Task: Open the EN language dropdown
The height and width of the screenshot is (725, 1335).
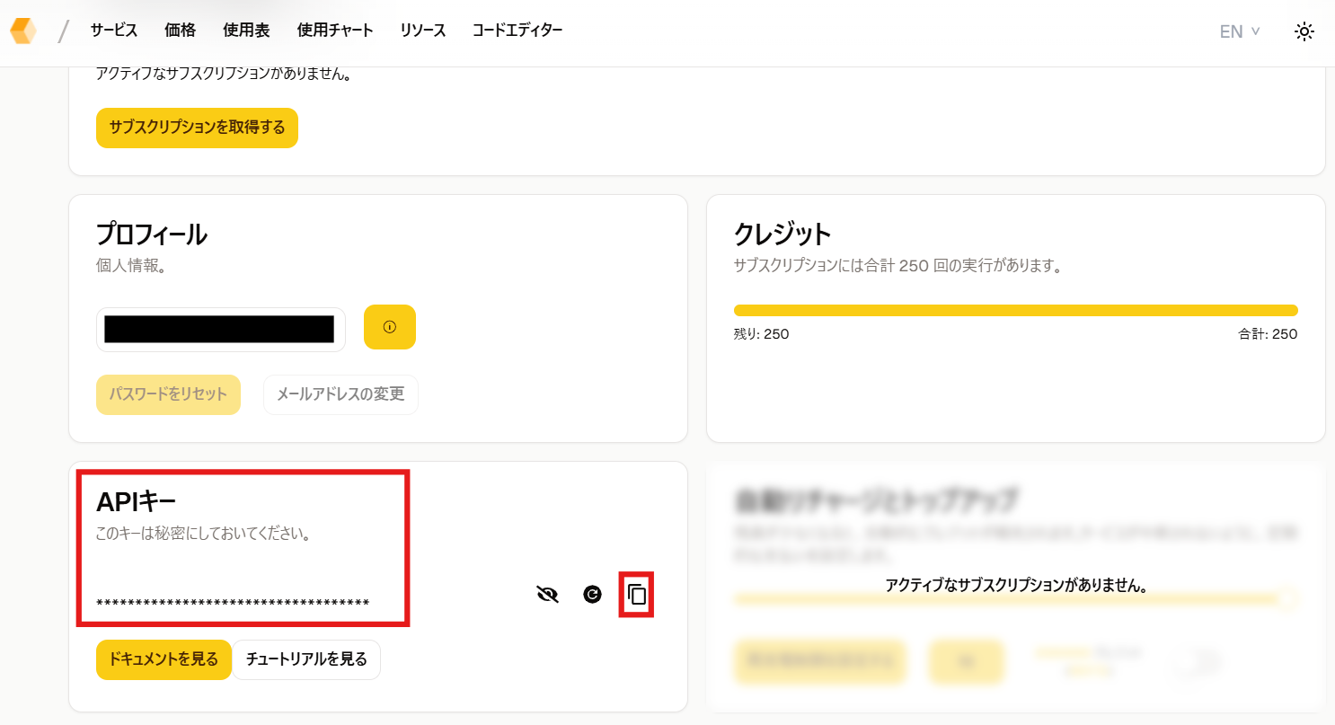Action: (x=1239, y=31)
